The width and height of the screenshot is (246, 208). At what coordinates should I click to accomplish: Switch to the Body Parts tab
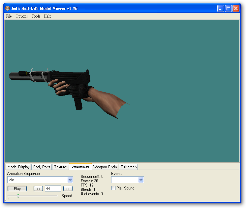[x=42, y=167]
